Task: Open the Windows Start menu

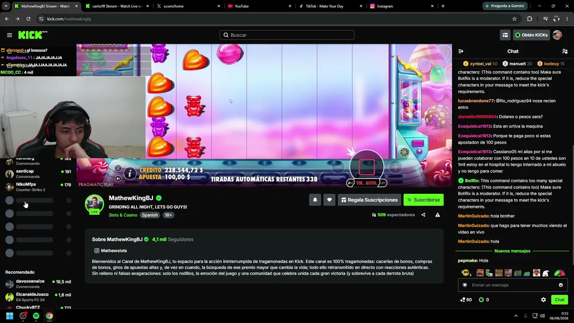Action: (x=9, y=316)
